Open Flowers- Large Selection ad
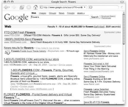 pos(96,89)
